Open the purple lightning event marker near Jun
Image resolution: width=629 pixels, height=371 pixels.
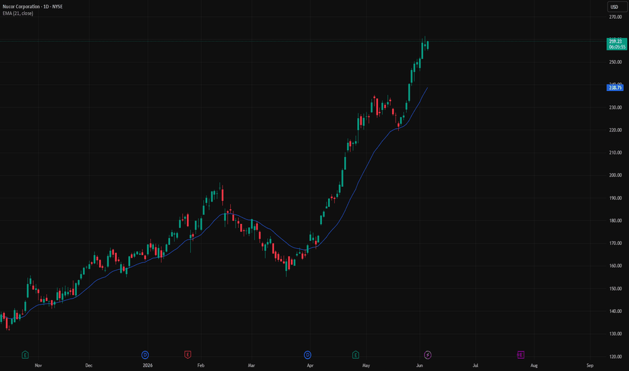click(x=428, y=355)
